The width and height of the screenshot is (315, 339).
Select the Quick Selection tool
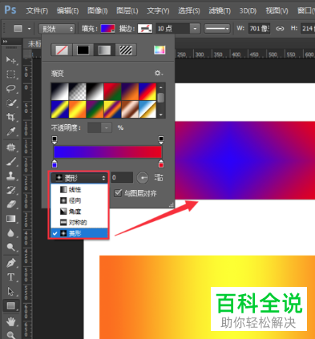(10, 103)
